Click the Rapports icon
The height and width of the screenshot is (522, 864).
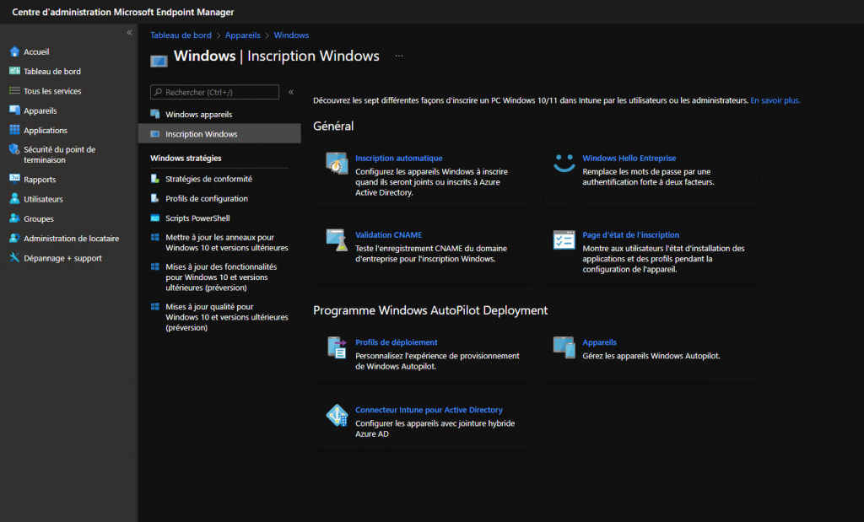15,179
